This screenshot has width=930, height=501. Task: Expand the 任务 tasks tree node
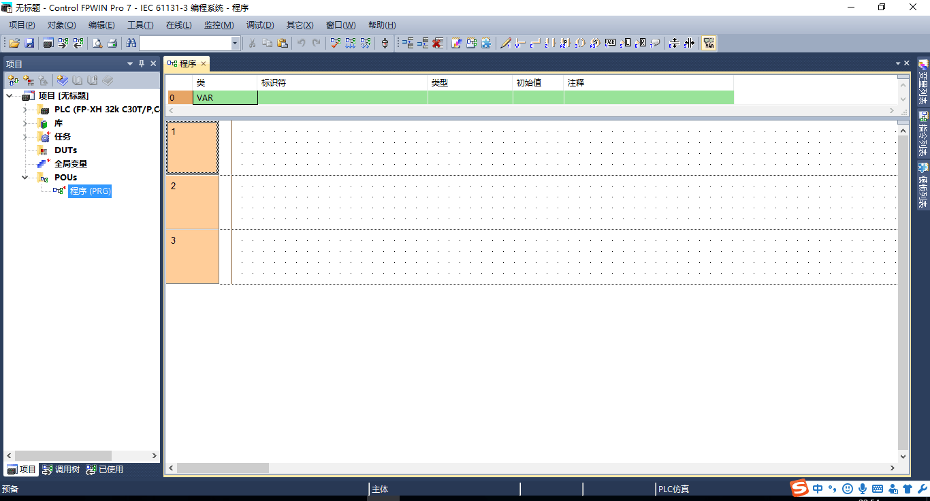click(26, 137)
